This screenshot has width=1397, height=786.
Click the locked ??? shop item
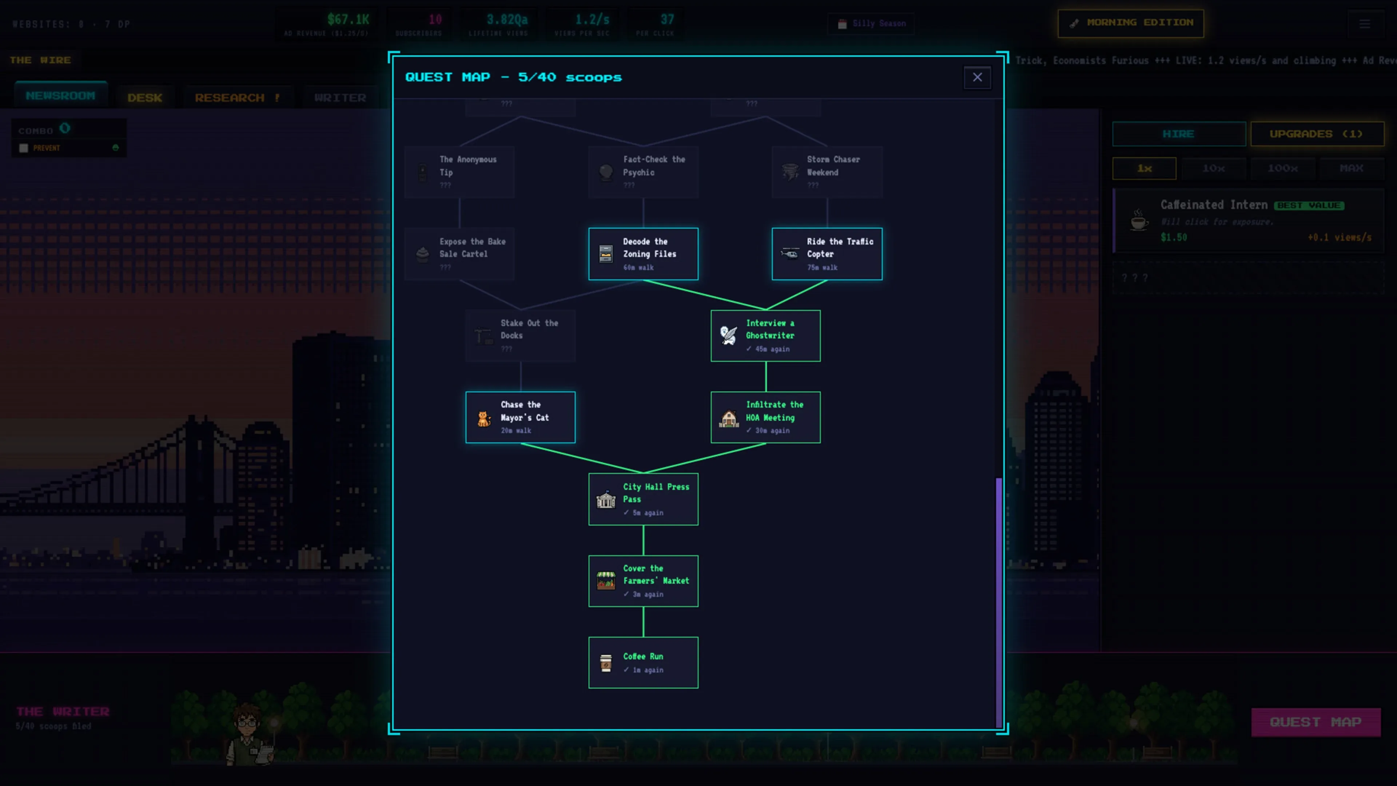pos(1249,278)
